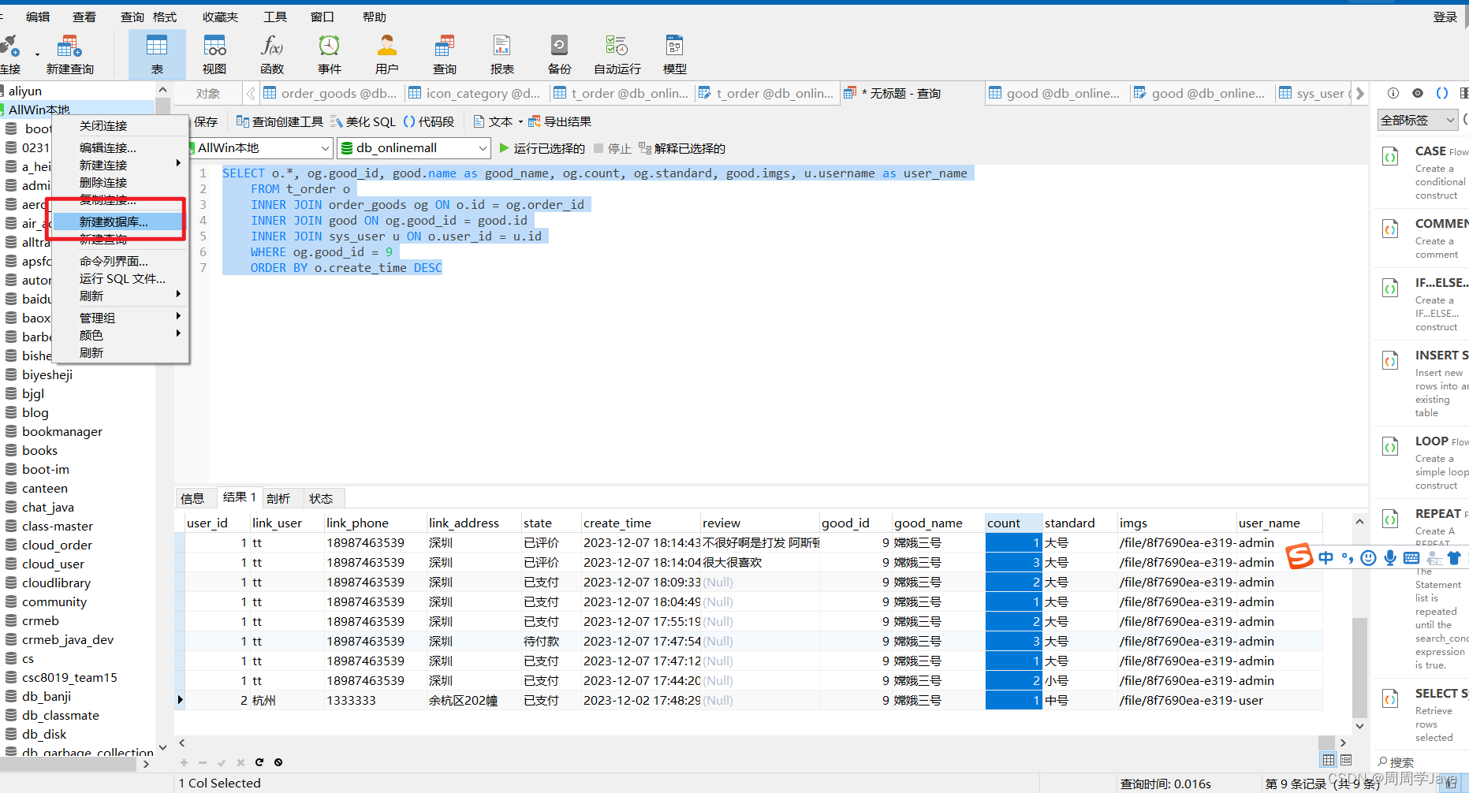Open the 全部标签 dropdown
The image size is (1469, 793).
point(1417,120)
